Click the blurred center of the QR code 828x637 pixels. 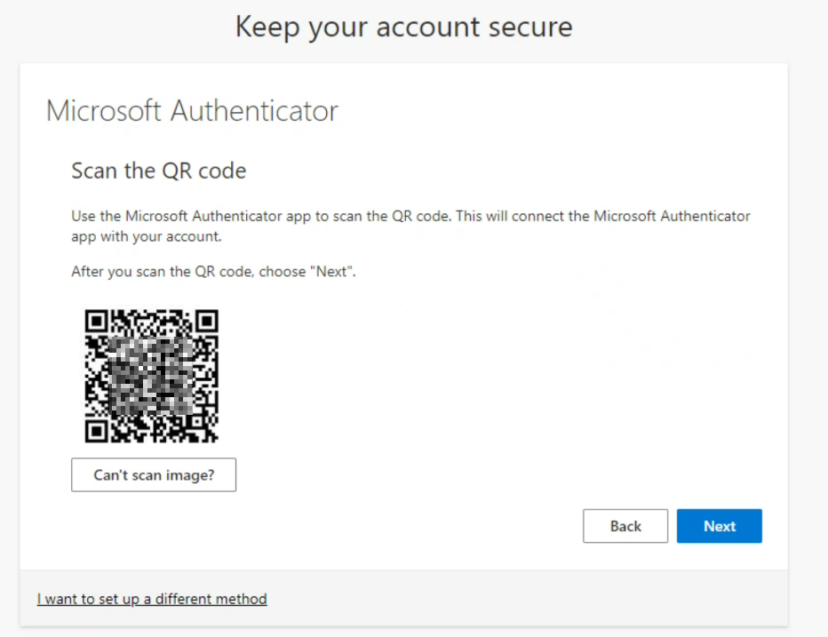click(151, 378)
